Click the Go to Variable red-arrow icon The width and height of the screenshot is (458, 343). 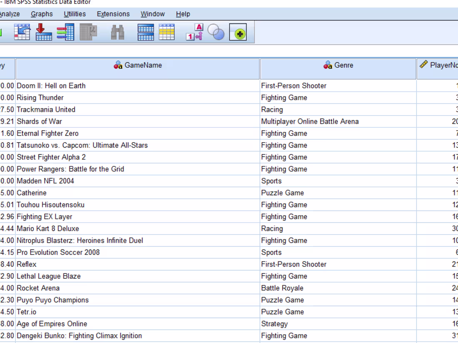(44, 32)
